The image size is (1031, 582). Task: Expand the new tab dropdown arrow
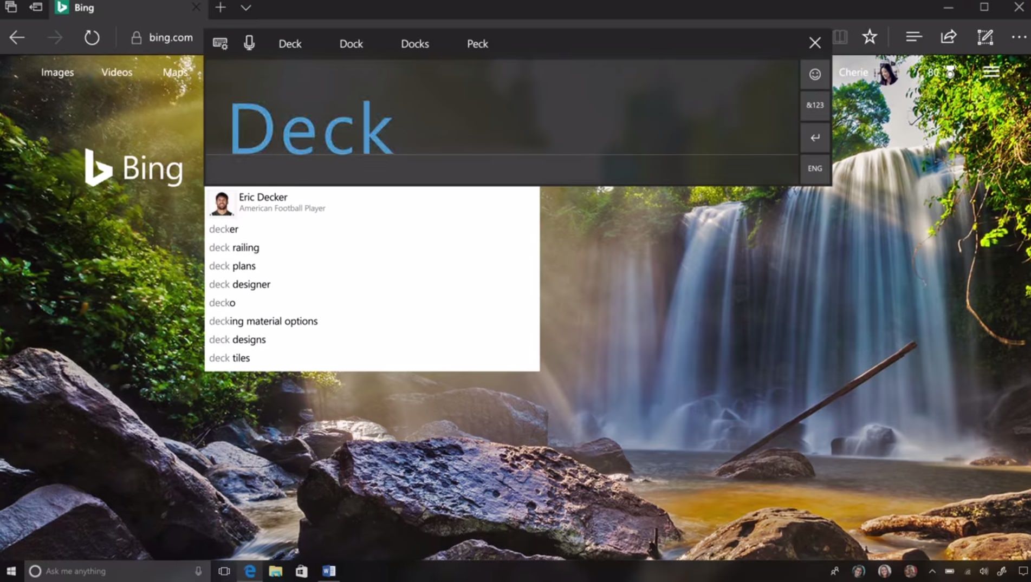pos(245,8)
